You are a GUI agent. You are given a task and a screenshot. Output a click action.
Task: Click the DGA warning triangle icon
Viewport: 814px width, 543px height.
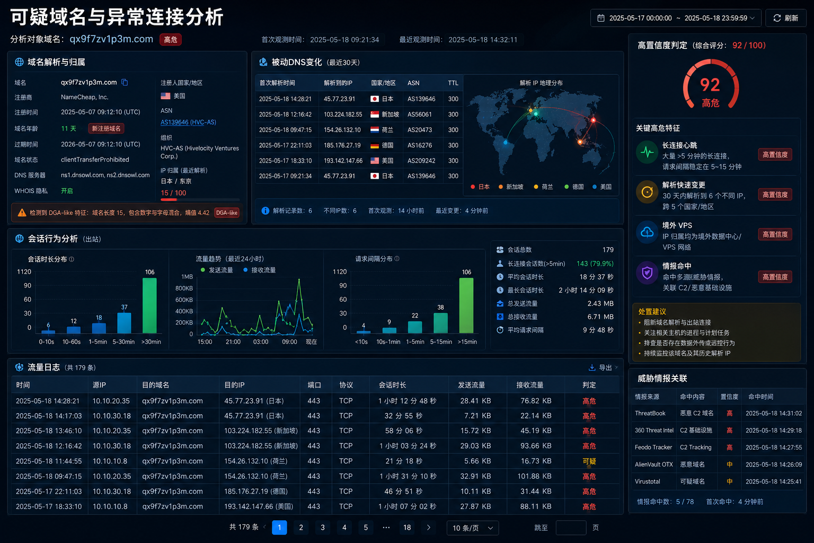(x=22, y=213)
